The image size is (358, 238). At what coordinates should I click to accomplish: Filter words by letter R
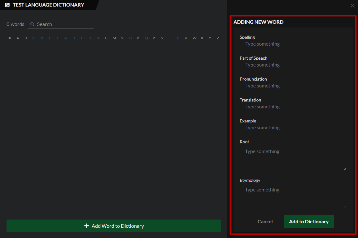(154, 38)
